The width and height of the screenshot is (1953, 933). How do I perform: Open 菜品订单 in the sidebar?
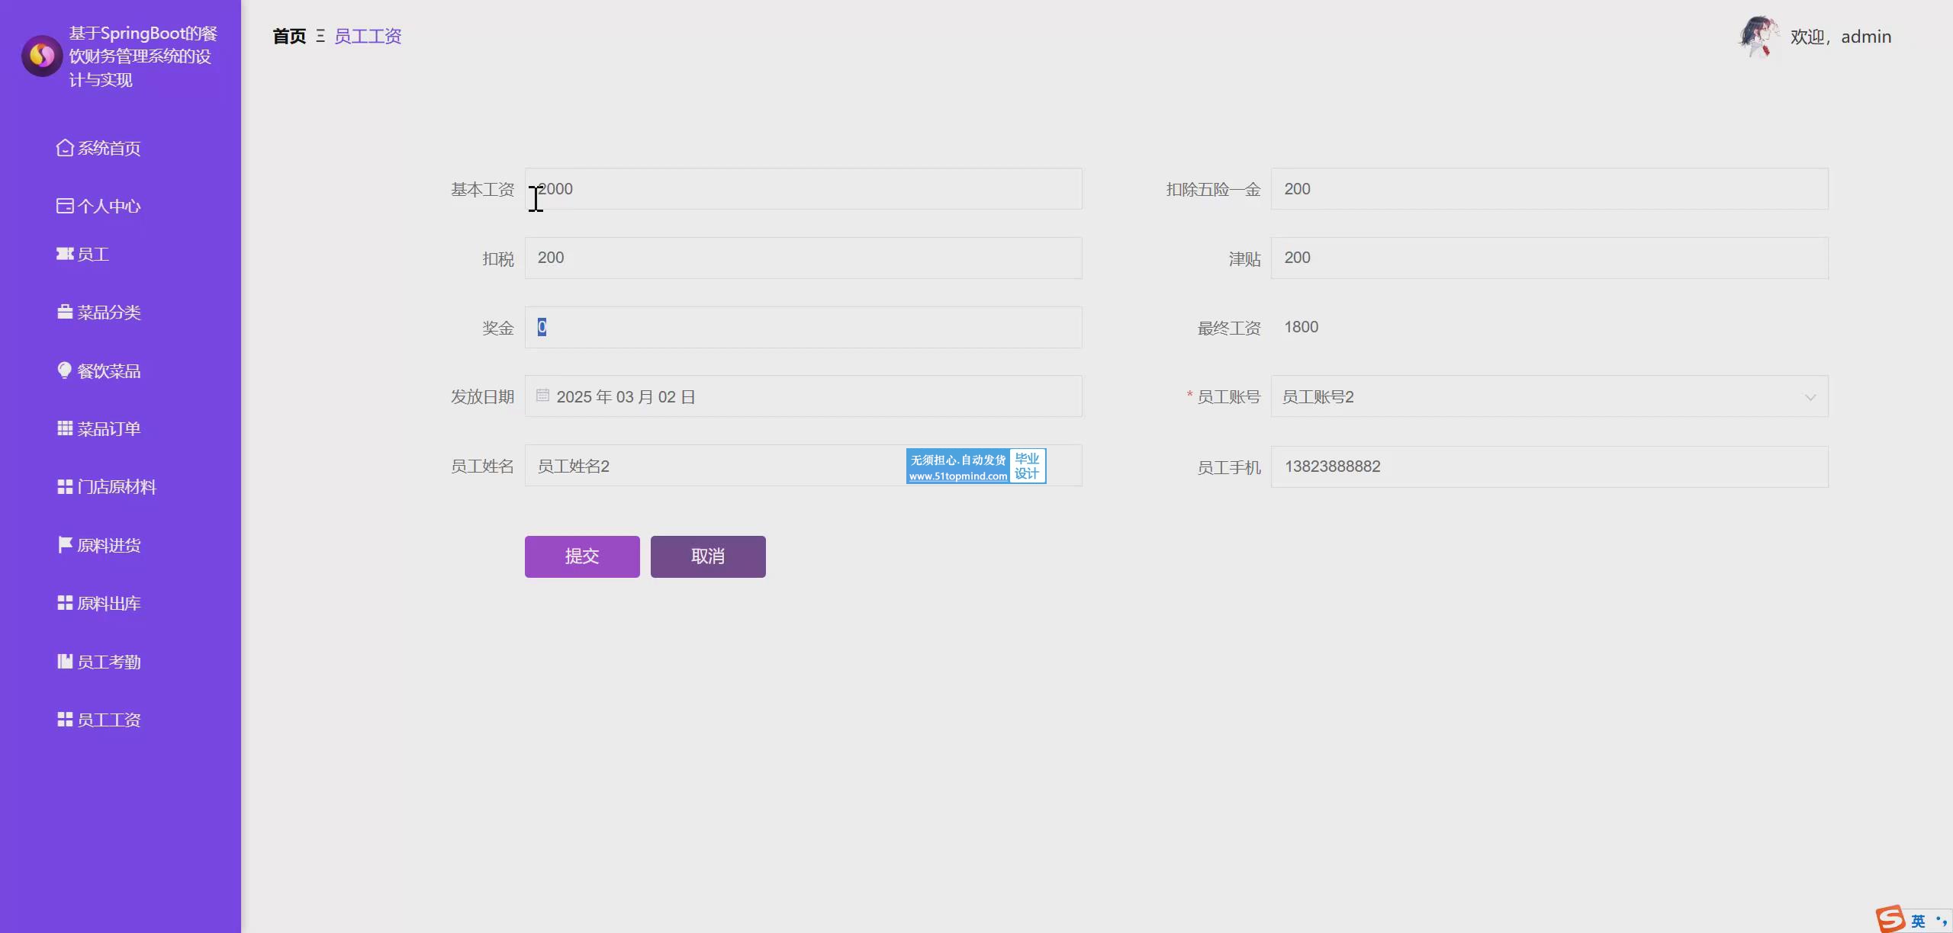tap(108, 429)
